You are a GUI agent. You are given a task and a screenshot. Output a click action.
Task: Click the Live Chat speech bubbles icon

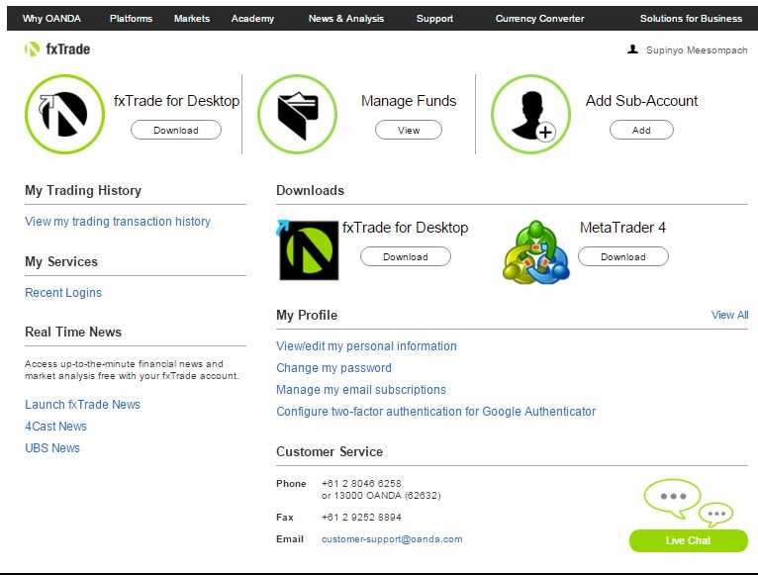pos(689,502)
